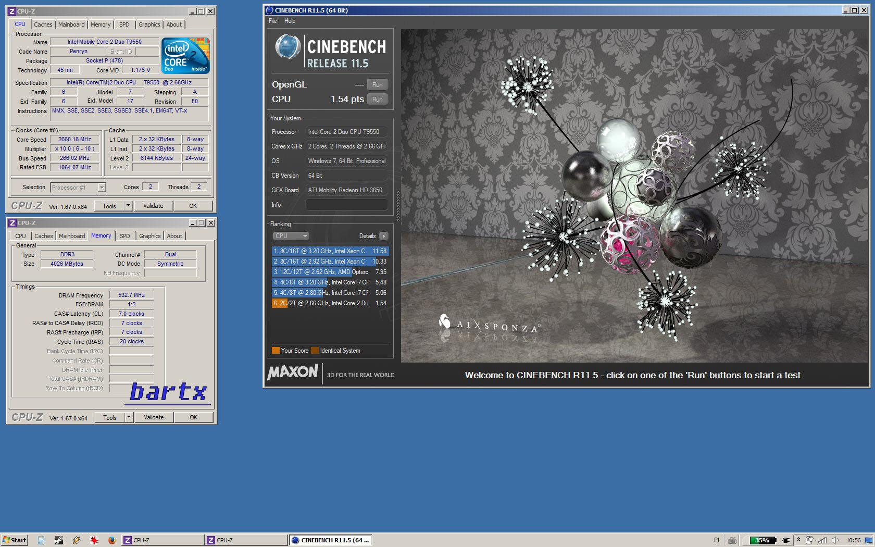Open the SPD tab in the top CPU-Z window
This screenshot has width=875, height=547.
coord(124,24)
